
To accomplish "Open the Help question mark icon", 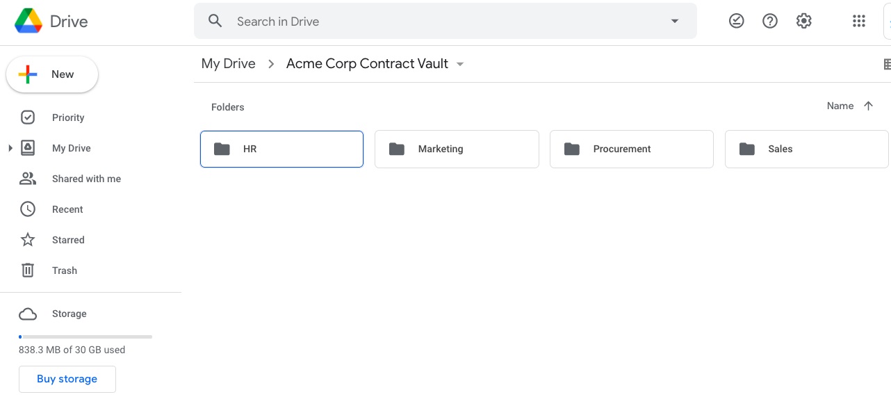I will click(770, 21).
